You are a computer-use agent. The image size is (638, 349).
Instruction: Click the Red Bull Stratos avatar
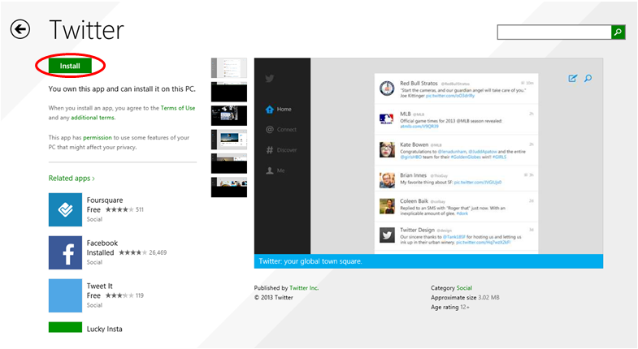pyautogui.click(x=387, y=88)
